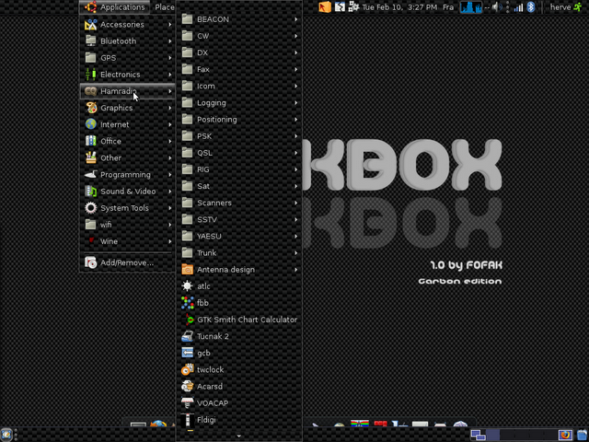Expand the Icom folder submenu
Image resolution: width=589 pixels, height=442 pixels.
(x=239, y=86)
